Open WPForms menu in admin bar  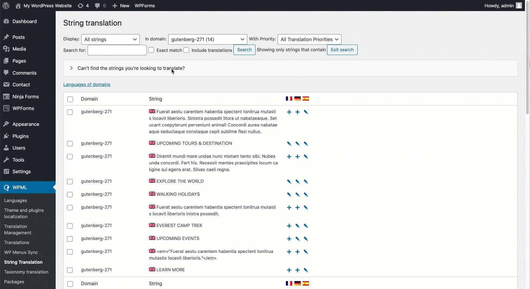pos(145,6)
